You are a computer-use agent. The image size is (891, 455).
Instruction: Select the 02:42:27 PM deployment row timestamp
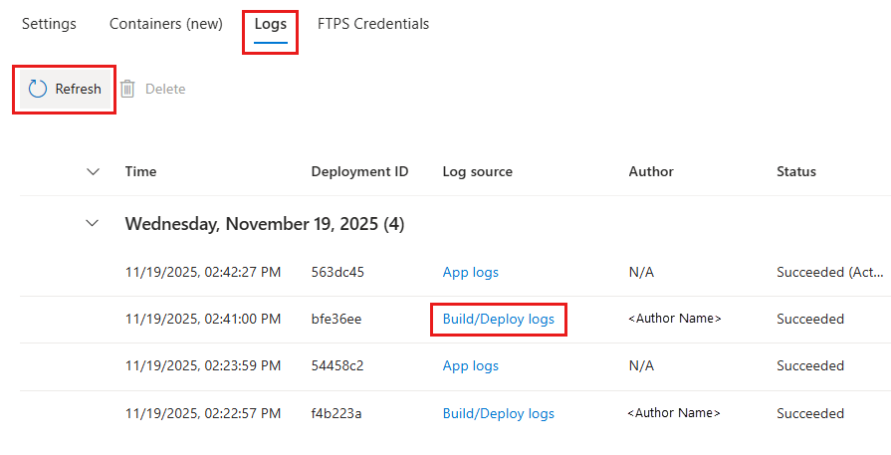pos(203,272)
